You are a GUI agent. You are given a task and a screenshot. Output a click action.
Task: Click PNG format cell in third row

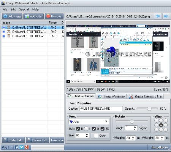(54, 36)
